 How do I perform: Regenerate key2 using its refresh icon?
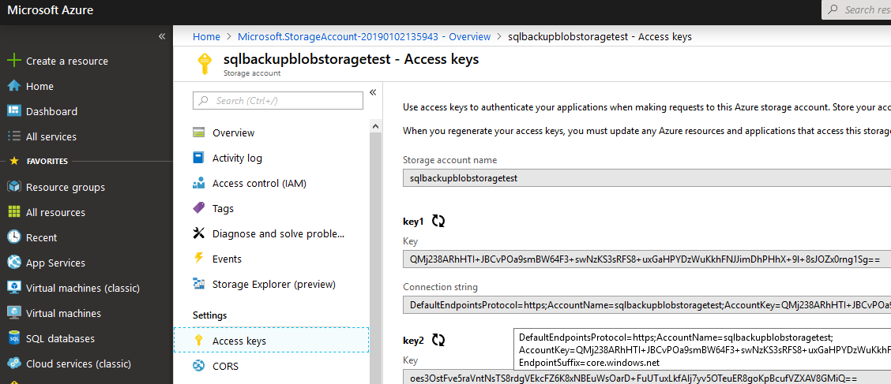(439, 341)
